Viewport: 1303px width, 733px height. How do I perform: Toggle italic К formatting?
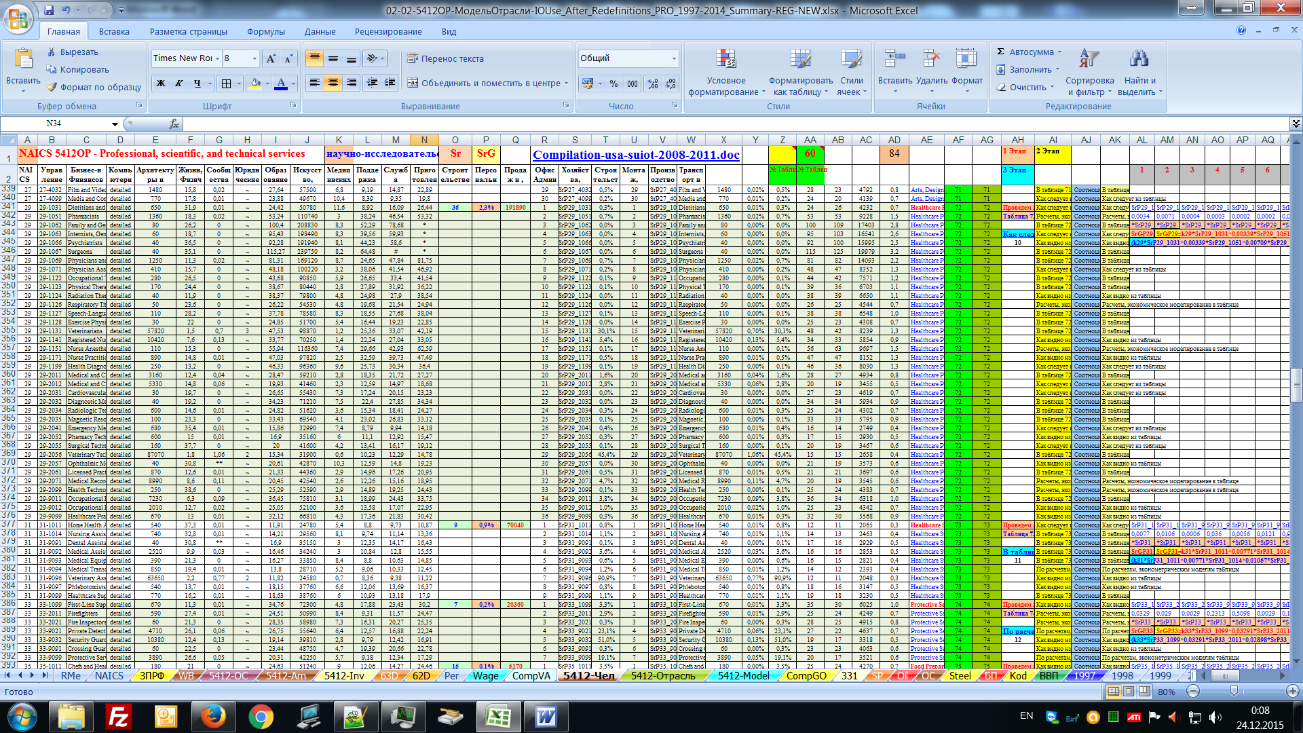coord(179,83)
